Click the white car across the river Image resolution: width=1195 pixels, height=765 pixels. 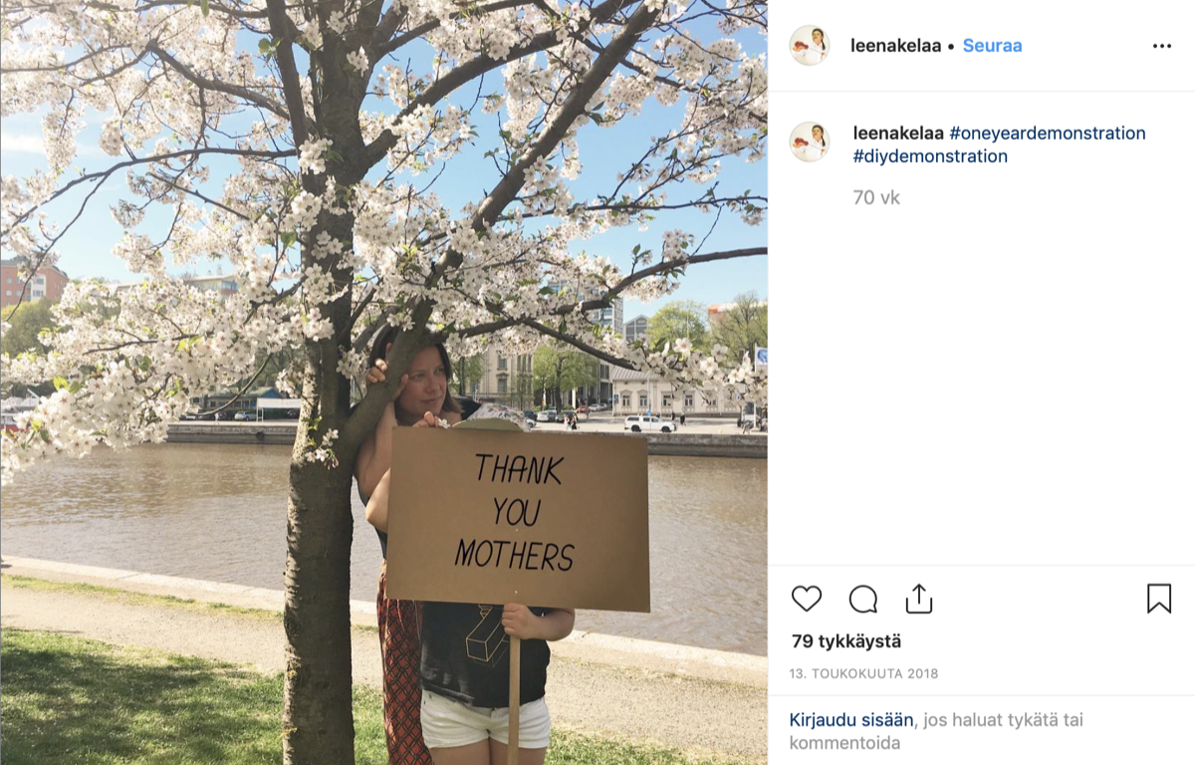(x=649, y=424)
